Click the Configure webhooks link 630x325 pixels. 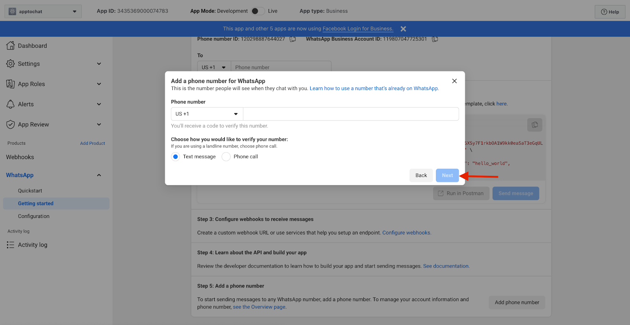click(407, 233)
